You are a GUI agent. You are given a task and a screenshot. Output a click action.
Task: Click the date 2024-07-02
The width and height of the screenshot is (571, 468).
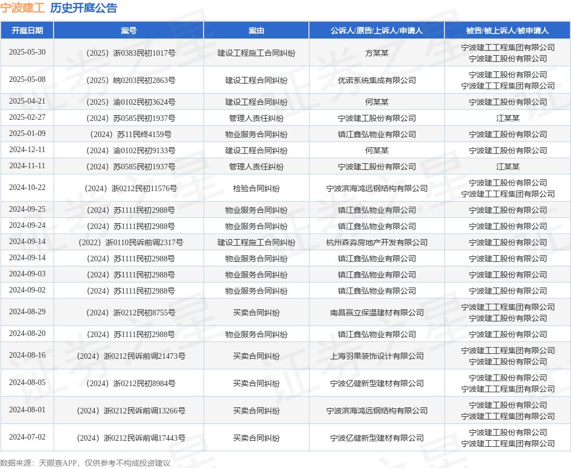27,437
